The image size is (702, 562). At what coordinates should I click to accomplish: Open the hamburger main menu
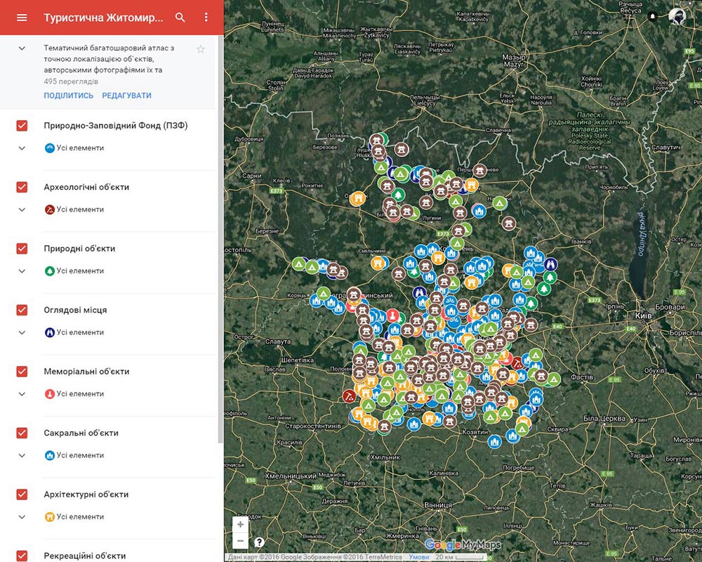[x=22, y=18]
